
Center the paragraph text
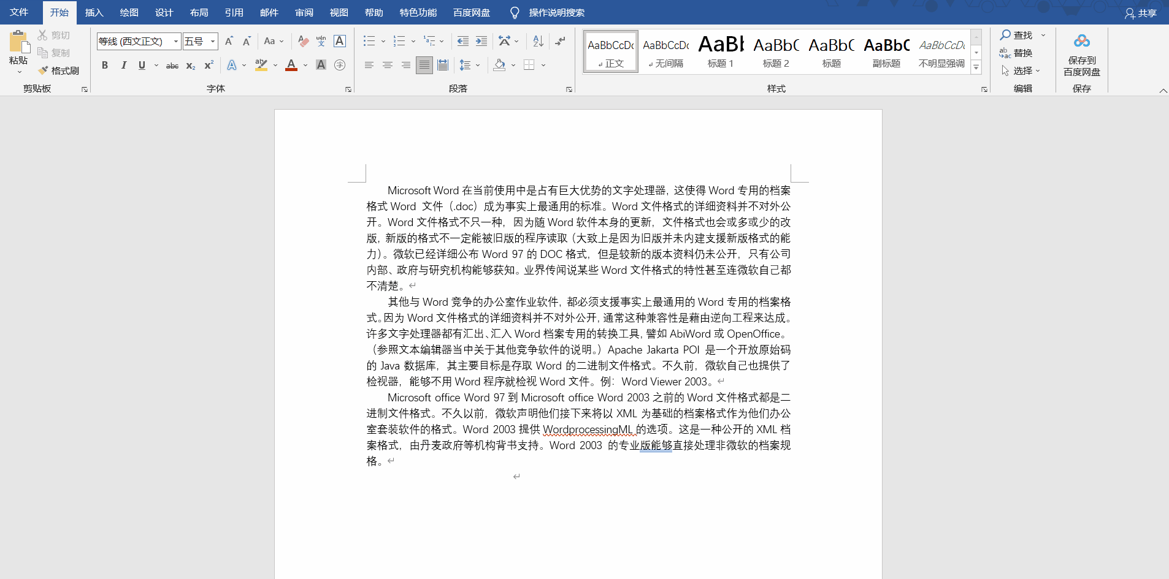point(387,65)
